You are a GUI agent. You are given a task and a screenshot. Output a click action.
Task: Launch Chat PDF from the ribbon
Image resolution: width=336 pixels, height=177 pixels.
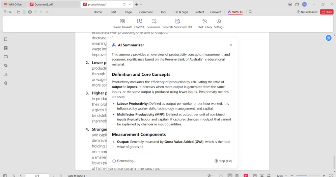pos(139,24)
